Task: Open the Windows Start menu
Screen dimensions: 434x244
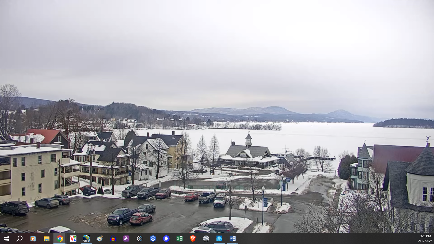Action: (x=7, y=239)
